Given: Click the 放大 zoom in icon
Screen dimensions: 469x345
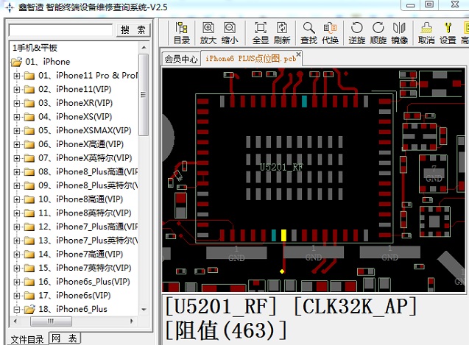Looking at the screenshot, I should [208, 33].
